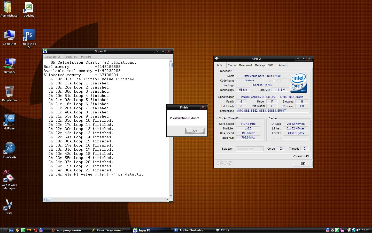The height and width of the screenshot is (233, 372).
Task: Open the network connection tray icon
Action: coord(353,230)
